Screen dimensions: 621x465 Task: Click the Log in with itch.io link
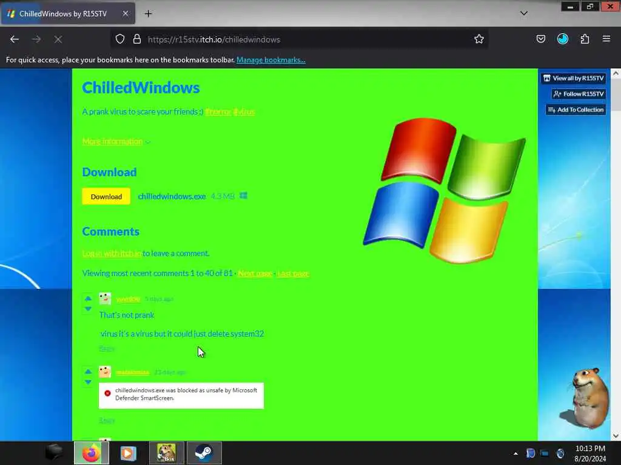coord(112,253)
